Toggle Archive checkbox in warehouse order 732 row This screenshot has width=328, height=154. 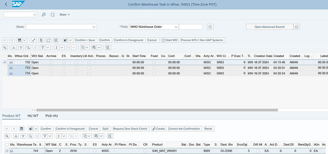click(x=51, y=62)
